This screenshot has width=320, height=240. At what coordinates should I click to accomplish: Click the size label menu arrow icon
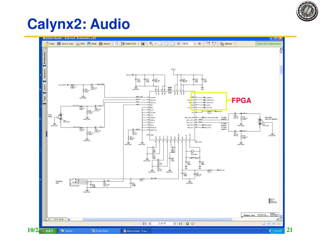49,219
